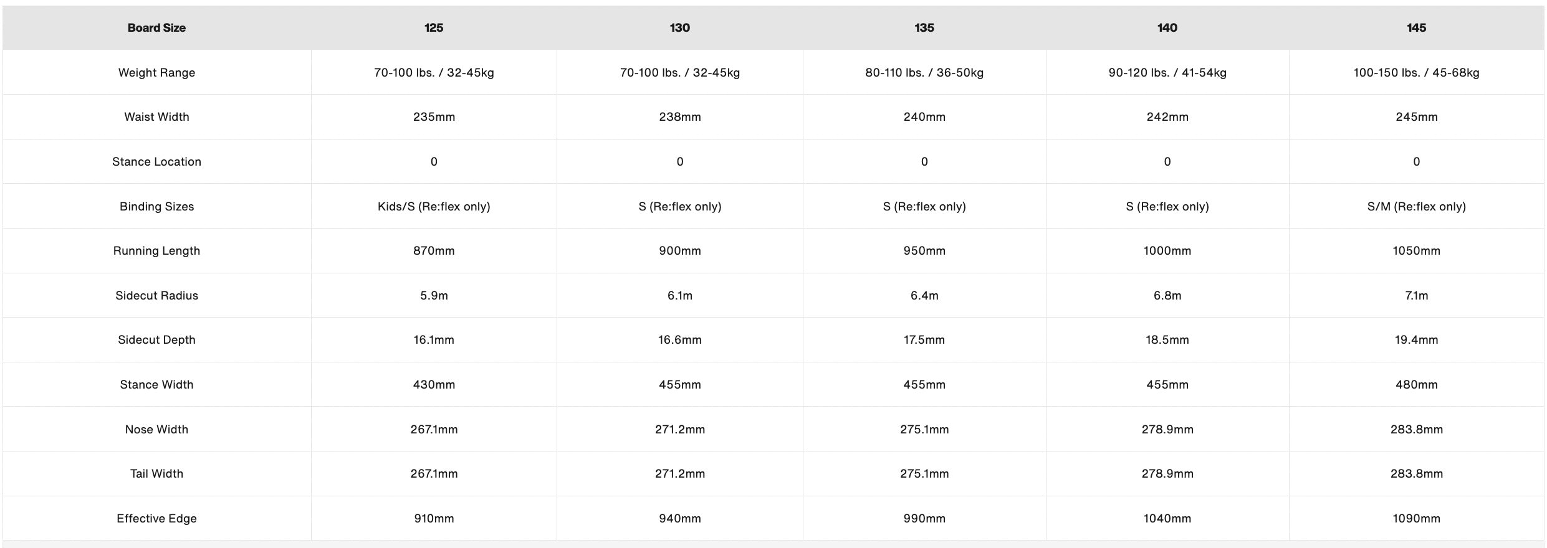Click the Sidecut Depth row label

click(156, 339)
